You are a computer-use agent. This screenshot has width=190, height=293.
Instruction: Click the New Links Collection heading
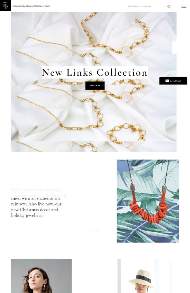tap(95, 72)
